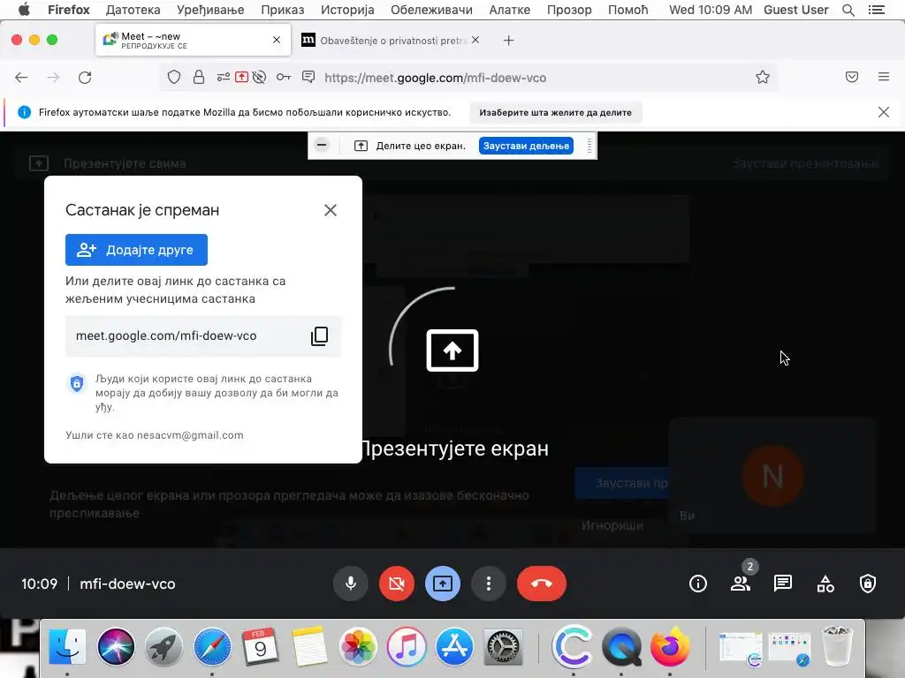Open the 'Прозор' menu
Viewport: 905px width, 678px height.
pyautogui.click(x=569, y=10)
